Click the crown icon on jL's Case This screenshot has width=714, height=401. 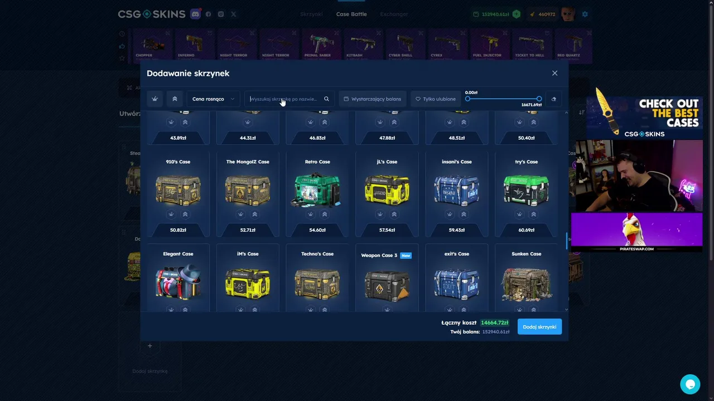pos(380,214)
